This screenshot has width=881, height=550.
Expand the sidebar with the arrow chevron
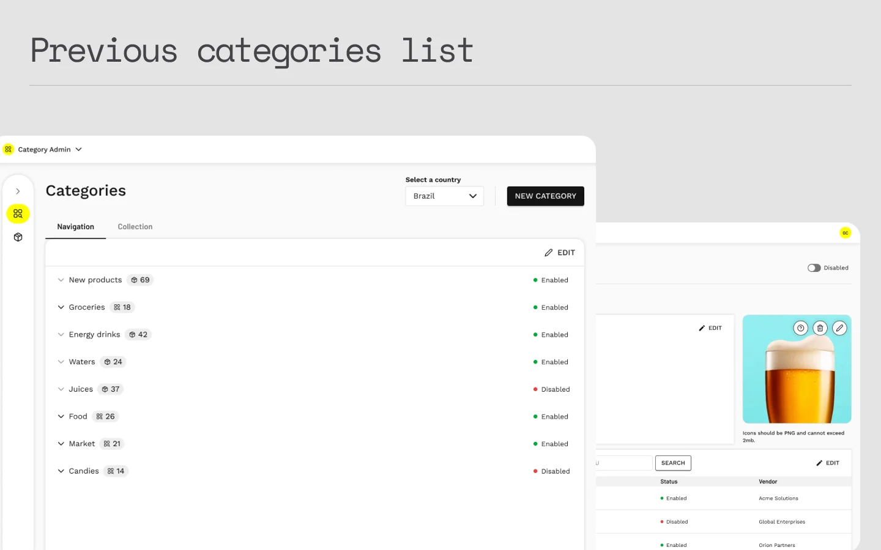click(18, 191)
